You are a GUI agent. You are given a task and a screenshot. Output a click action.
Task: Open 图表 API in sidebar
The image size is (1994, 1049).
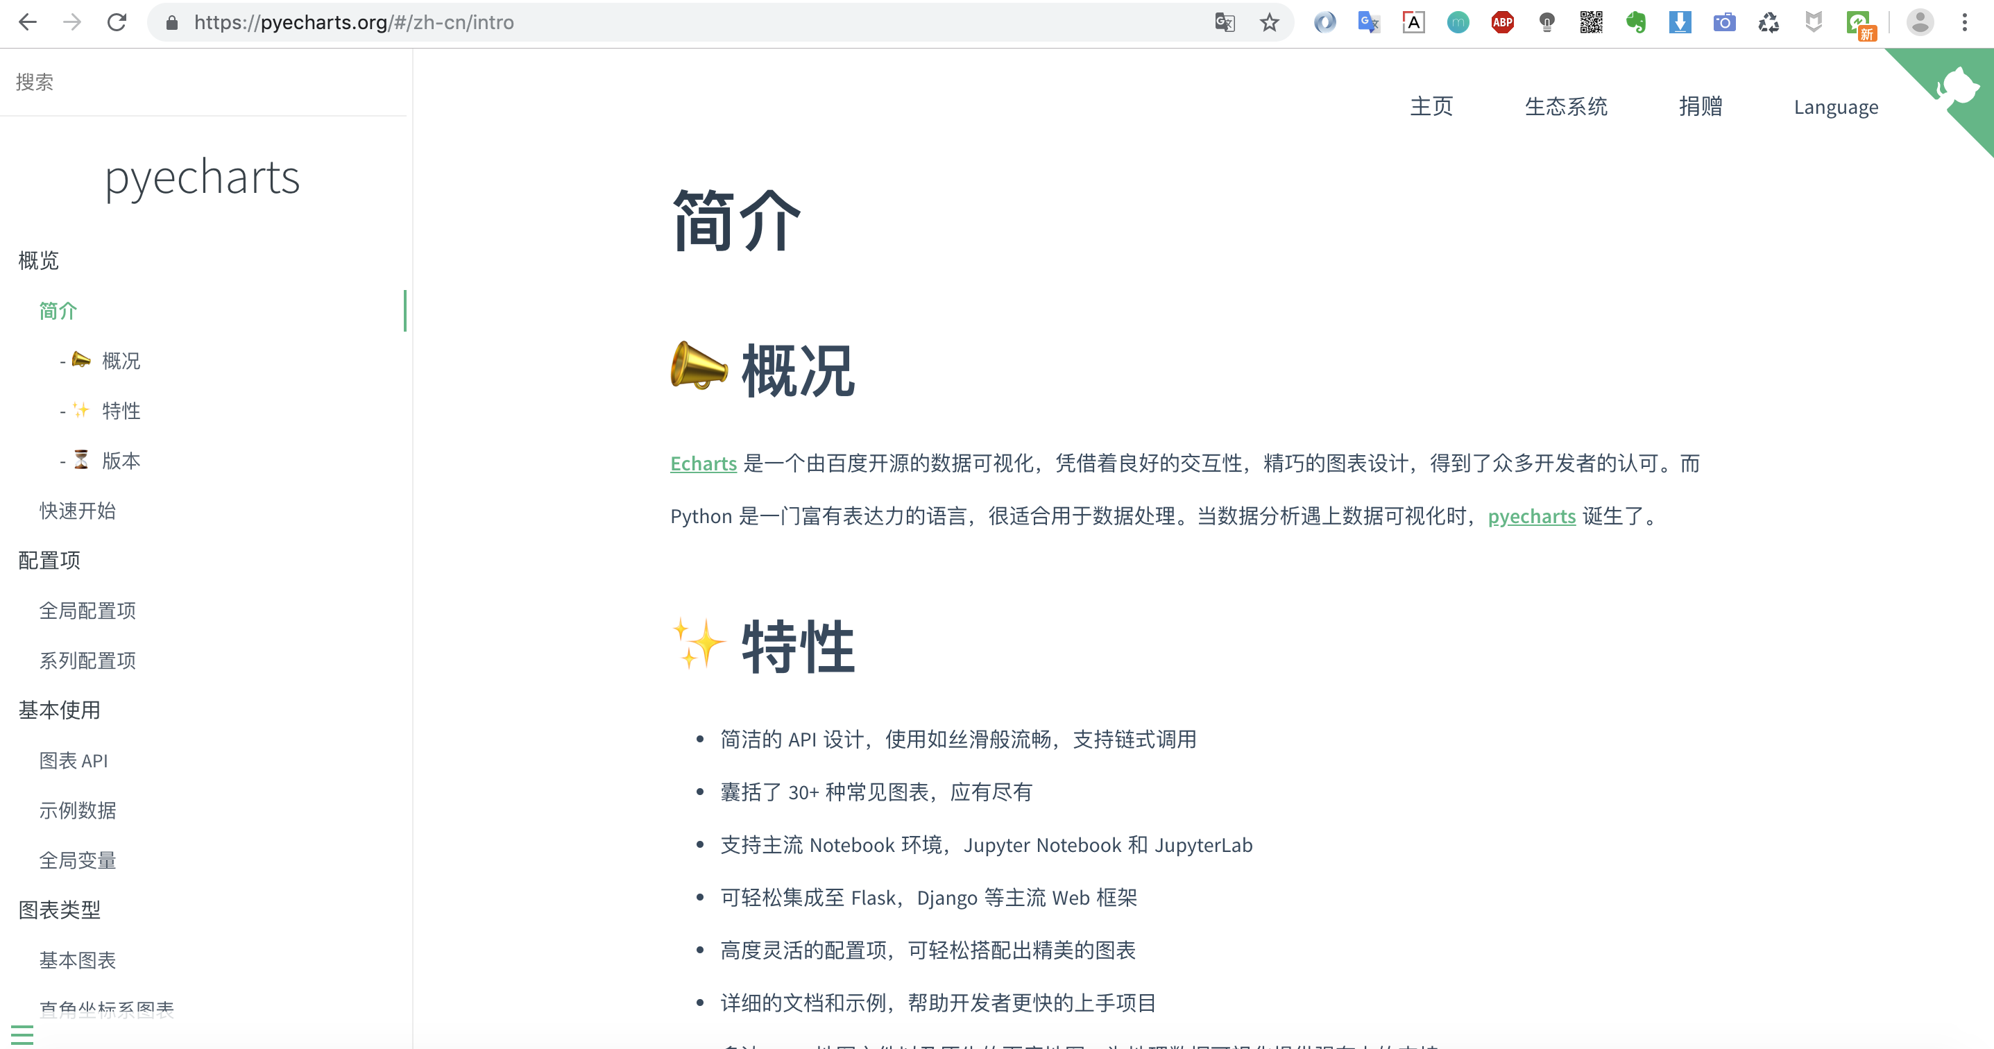coord(74,760)
